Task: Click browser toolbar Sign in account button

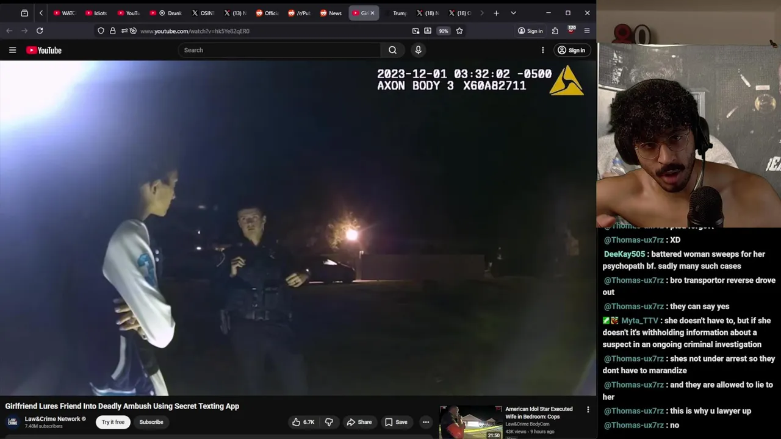Action: tap(530, 30)
